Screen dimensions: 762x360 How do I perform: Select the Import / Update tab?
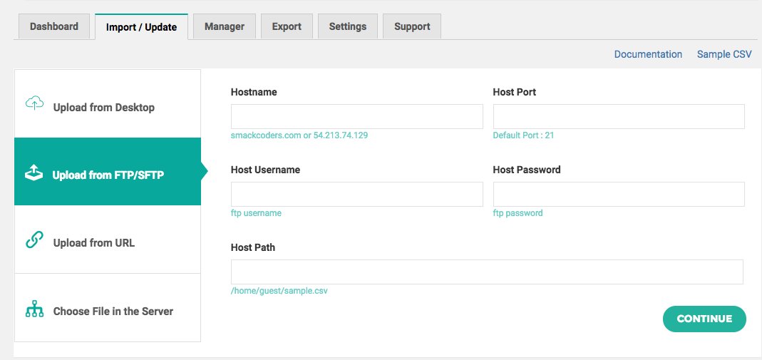point(141,26)
